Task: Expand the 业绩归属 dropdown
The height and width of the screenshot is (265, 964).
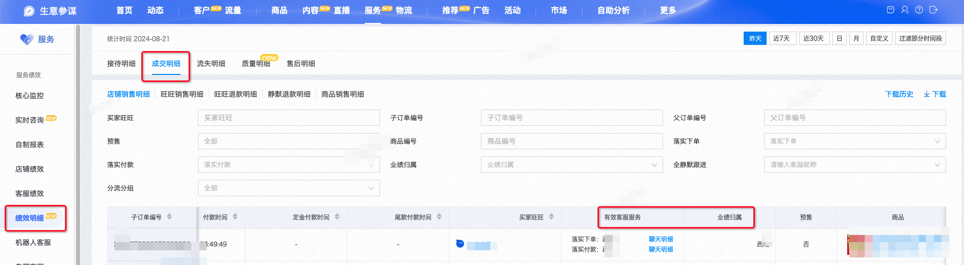Action: pos(572,165)
